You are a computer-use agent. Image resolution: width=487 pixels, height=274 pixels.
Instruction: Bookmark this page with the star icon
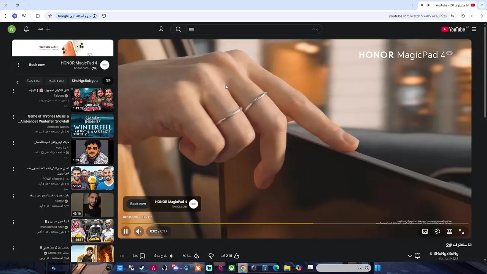click(50, 16)
